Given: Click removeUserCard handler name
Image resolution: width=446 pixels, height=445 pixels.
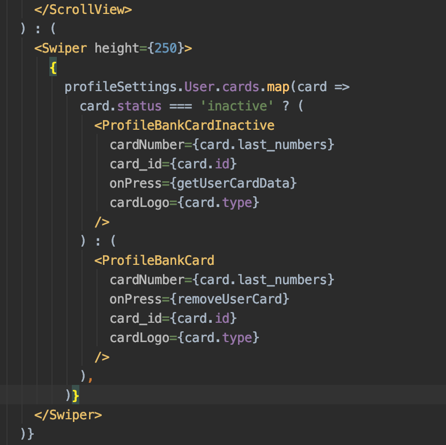Looking at the screenshot, I should click(x=229, y=299).
